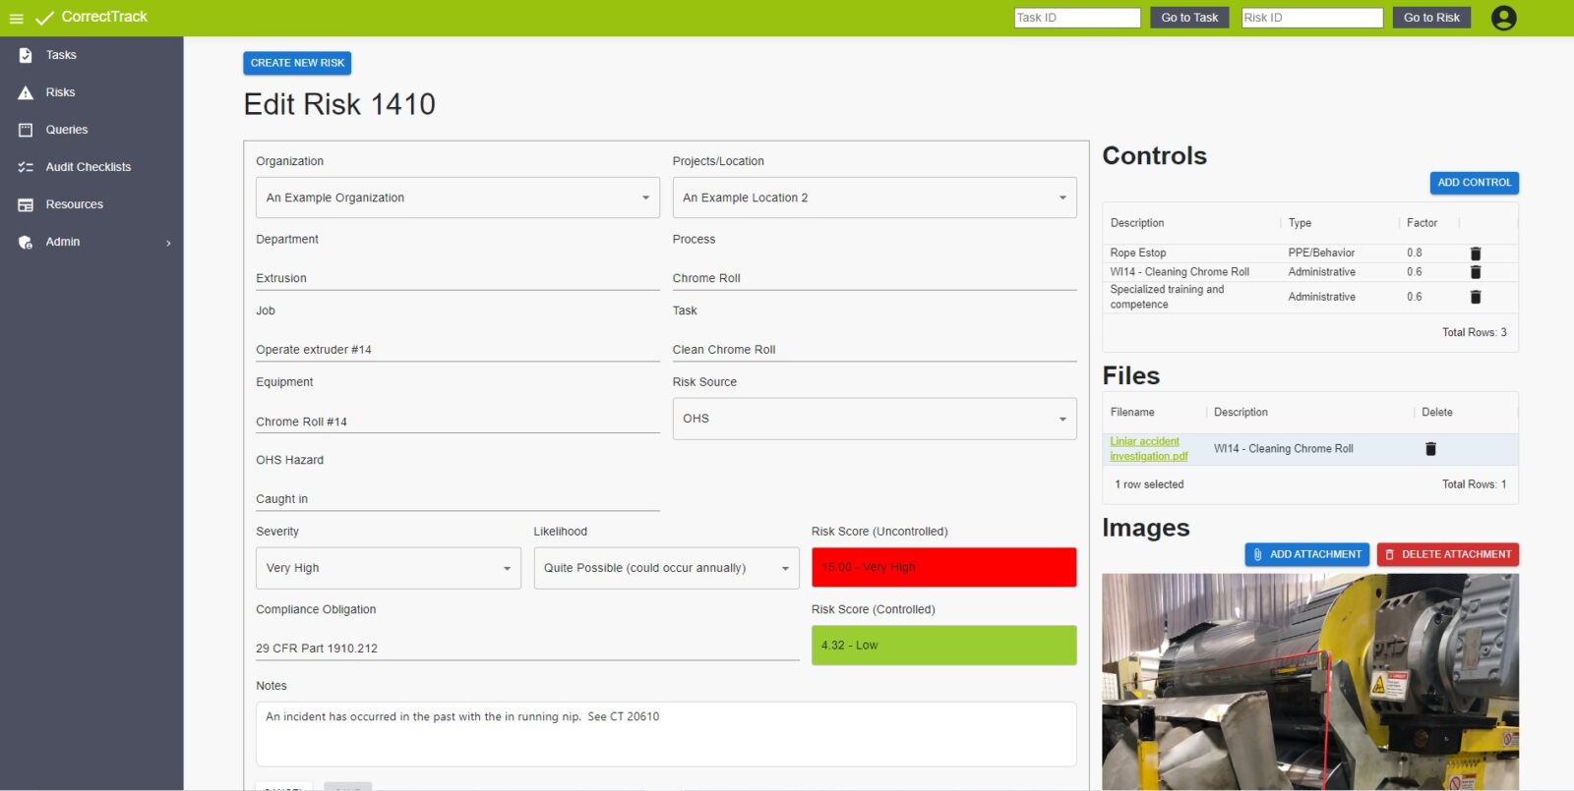Click the CorrectTrack checkmark logo
1574x791 pixels.
44,18
